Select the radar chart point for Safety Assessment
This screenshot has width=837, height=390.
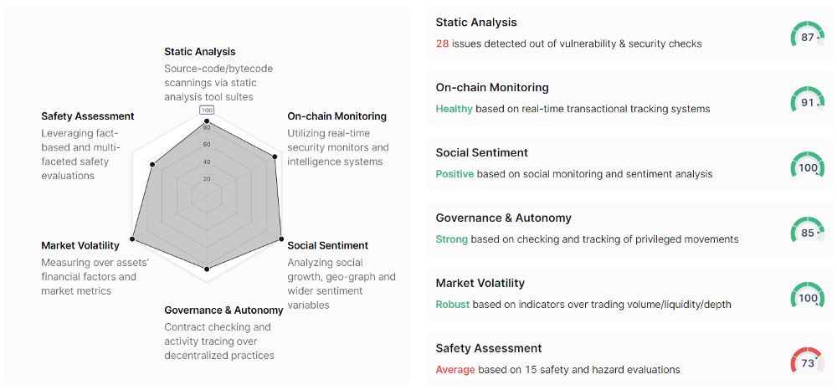tap(152, 166)
